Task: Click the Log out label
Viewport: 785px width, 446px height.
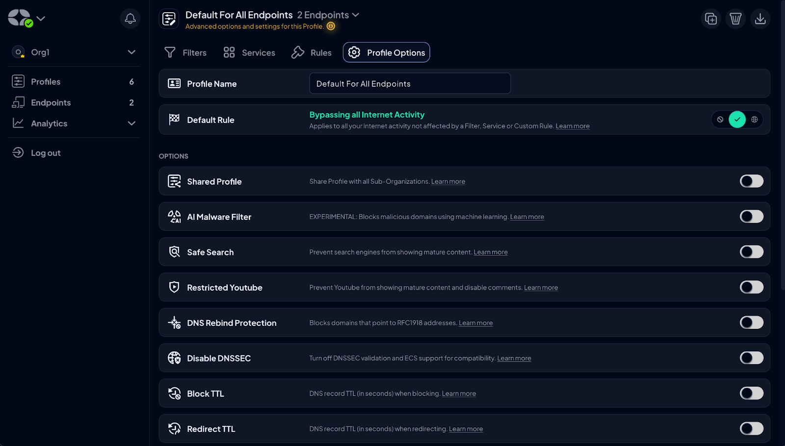Action: [46, 153]
